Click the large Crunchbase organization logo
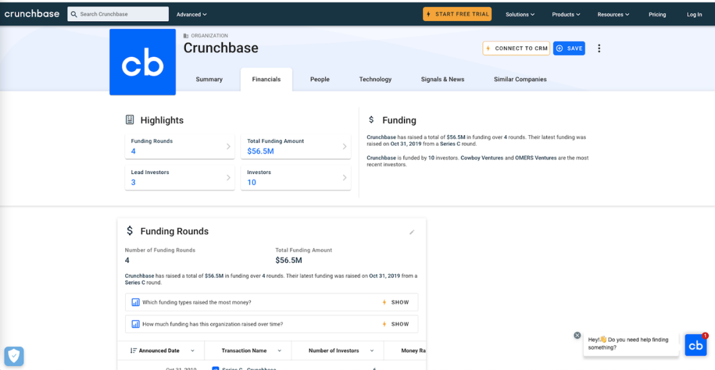Screen dimensions: 715x370 coord(142,62)
